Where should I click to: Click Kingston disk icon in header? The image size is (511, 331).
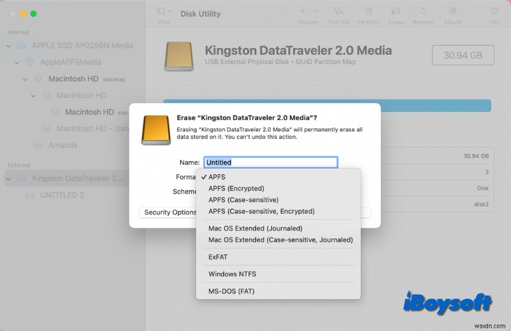pos(179,56)
